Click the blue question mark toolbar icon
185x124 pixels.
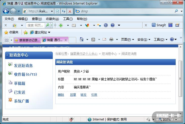point(113,25)
